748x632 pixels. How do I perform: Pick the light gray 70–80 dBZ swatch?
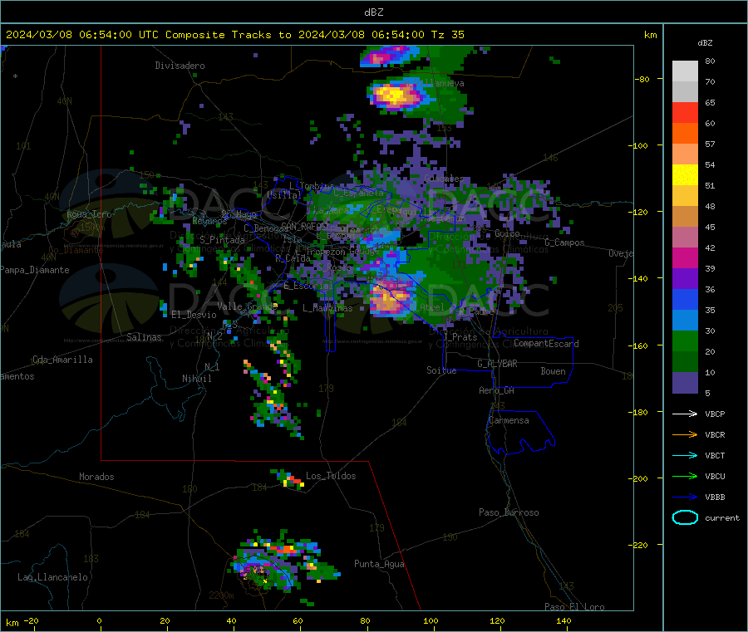(685, 71)
